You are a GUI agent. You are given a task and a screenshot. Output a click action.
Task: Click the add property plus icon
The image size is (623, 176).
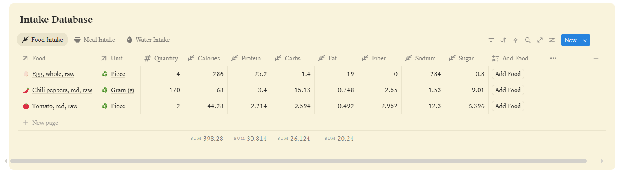(x=596, y=58)
